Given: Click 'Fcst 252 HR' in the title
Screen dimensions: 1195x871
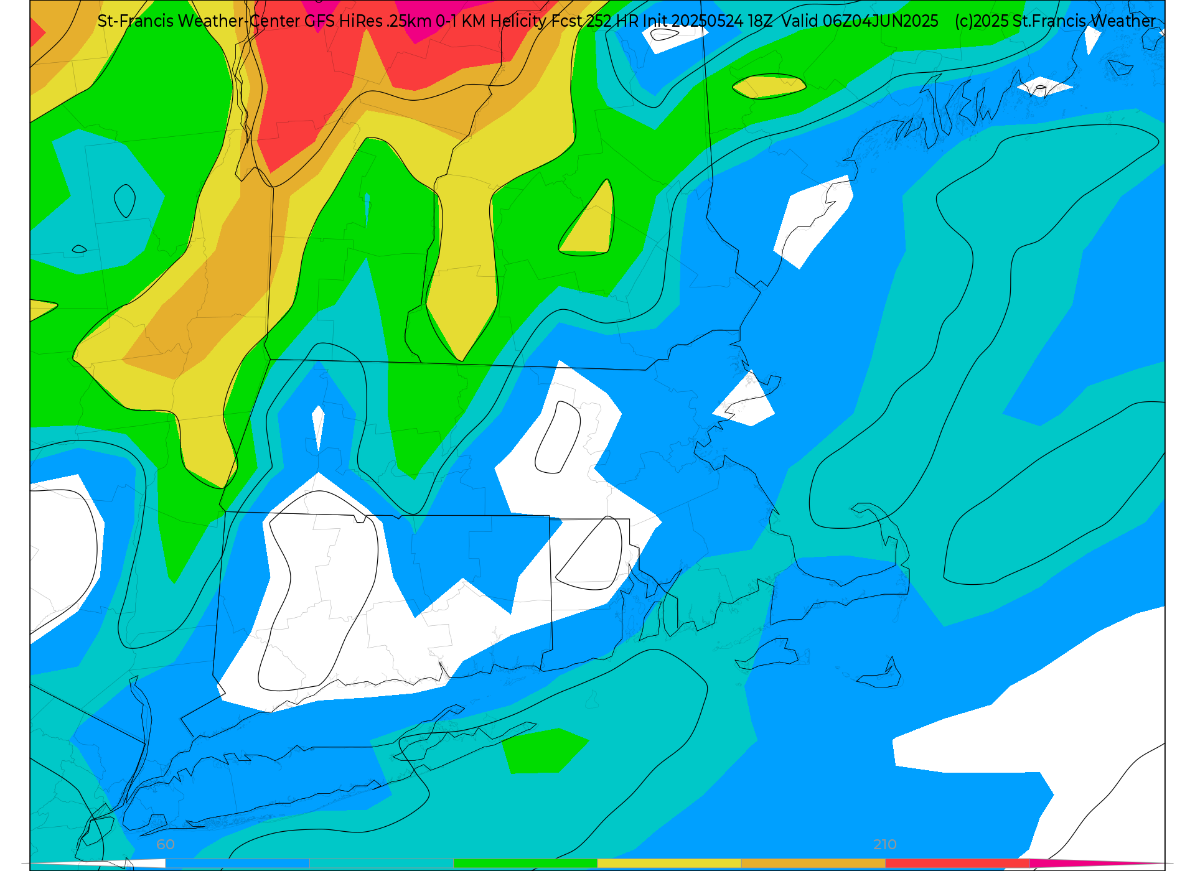Looking at the screenshot, I should coord(594,21).
